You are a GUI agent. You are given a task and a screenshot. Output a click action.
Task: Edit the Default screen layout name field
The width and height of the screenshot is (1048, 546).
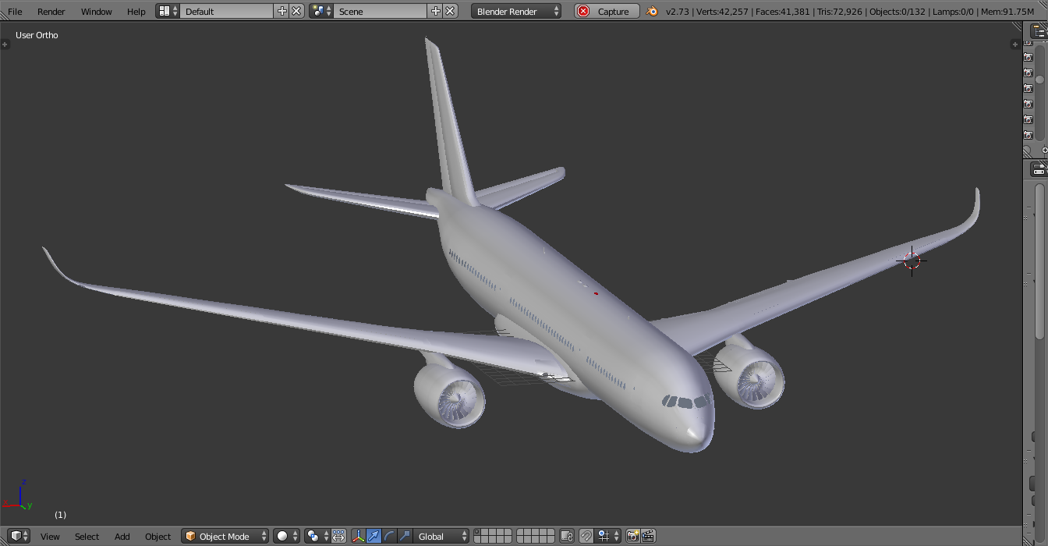tap(227, 11)
